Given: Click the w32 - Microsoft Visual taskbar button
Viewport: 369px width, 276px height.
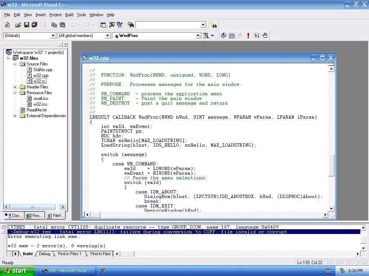Looking at the screenshot, I should [67, 271].
